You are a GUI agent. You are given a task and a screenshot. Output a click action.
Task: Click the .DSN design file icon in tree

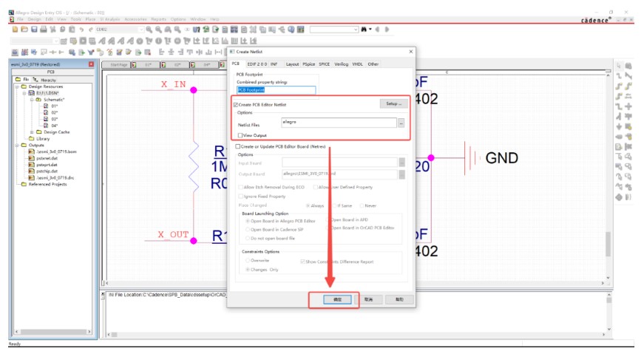31,93
